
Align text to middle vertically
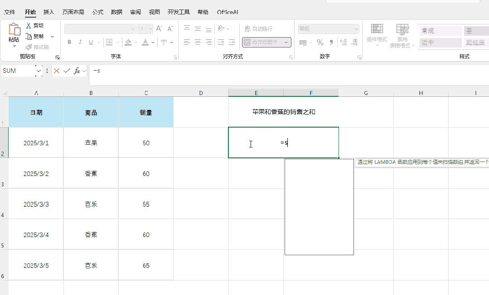(x=198, y=29)
